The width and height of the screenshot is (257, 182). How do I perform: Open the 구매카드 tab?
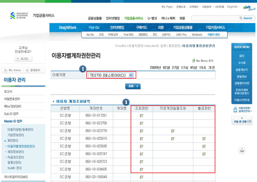pos(141,27)
